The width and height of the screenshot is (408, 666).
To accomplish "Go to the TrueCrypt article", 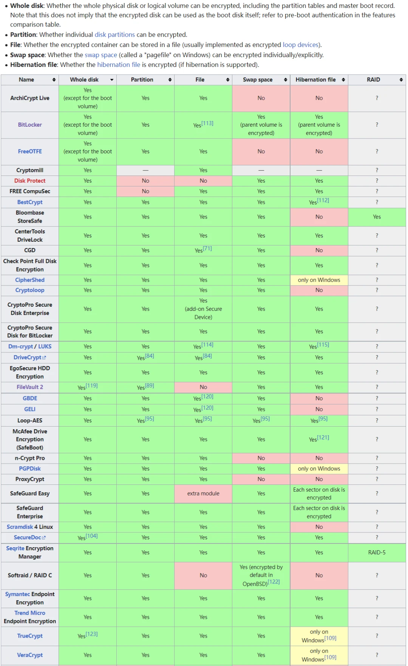I will pos(30,636).
